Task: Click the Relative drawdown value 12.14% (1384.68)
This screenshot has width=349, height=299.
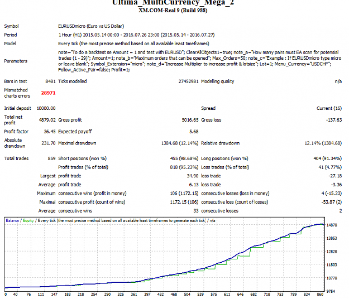Action: [x=323, y=143]
